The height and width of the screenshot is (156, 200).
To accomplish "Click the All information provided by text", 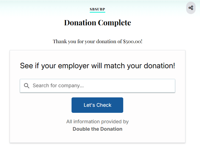I will tap(97, 122).
